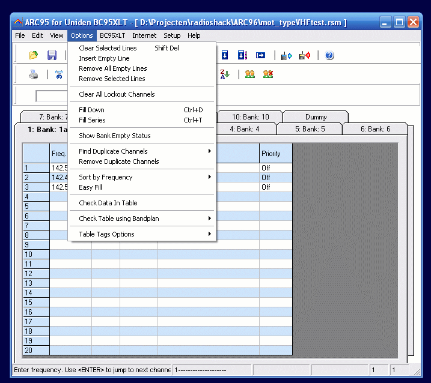Select row header 15
The image size is (431, 383).
(x=36, y=303)
